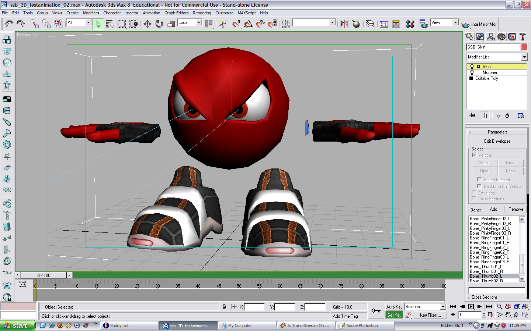The height and width of the screenshot is (331, 531).
Task: Open the Selected key filter dropdown
Action: point(443,307)
